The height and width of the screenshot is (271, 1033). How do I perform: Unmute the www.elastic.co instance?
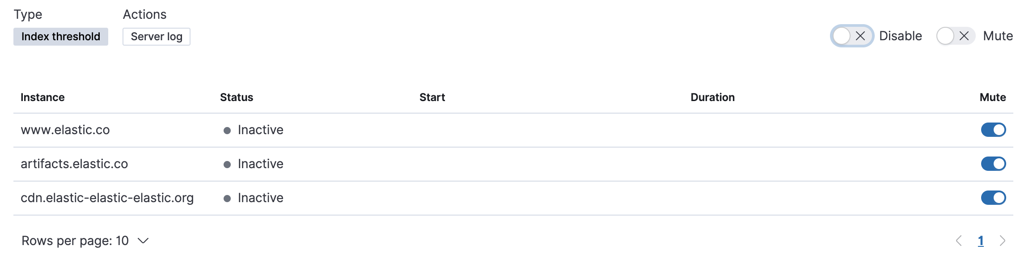993,130
